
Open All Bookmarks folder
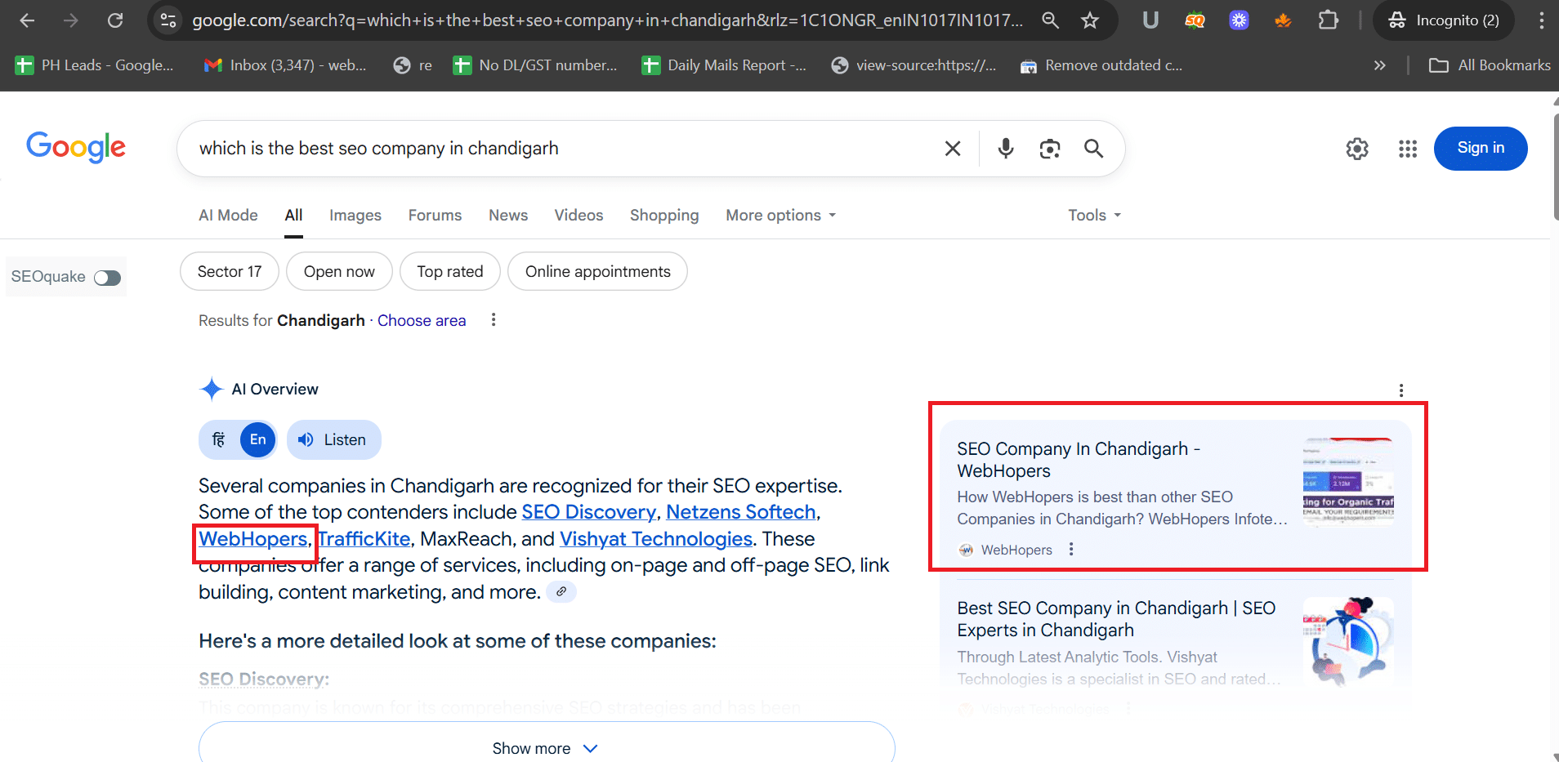1490,65
